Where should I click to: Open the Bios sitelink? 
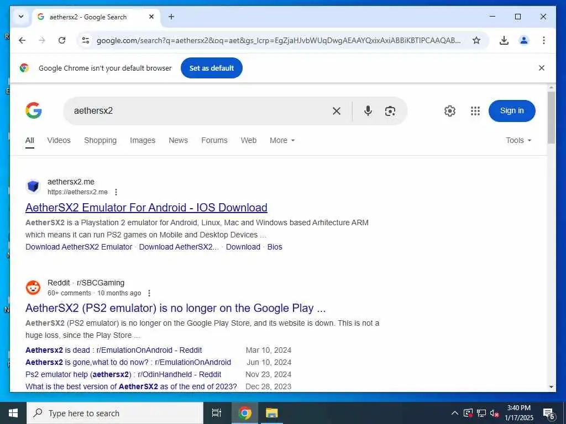(275, 247)
